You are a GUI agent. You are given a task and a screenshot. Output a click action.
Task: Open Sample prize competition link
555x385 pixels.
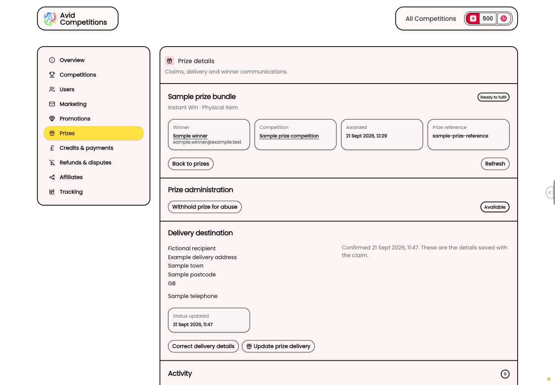pyautogui.click(x=289, y=136)
